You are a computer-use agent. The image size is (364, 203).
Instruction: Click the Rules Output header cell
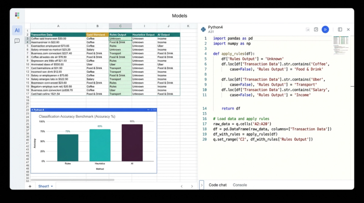coord(120,35)
